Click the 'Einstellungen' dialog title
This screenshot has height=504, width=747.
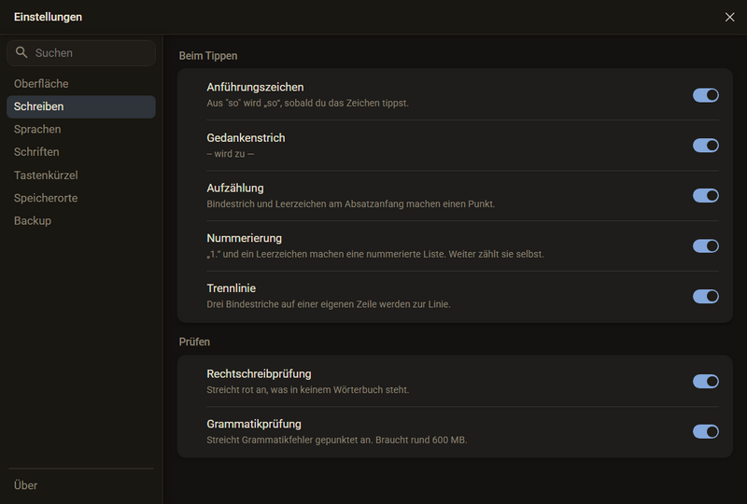coord(49,17)
